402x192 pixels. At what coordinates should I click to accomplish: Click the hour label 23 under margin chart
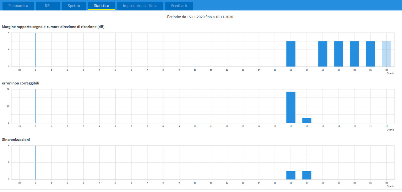(x=20, y=70)
